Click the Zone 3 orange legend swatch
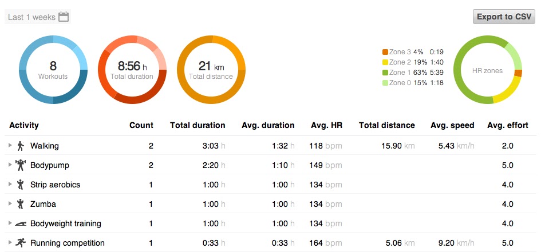The width and height of the screenshot is (541, 252). 385,52
